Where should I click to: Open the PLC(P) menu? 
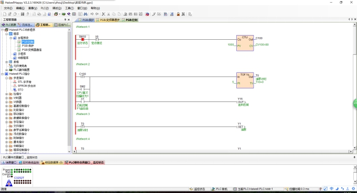(45, 8)
